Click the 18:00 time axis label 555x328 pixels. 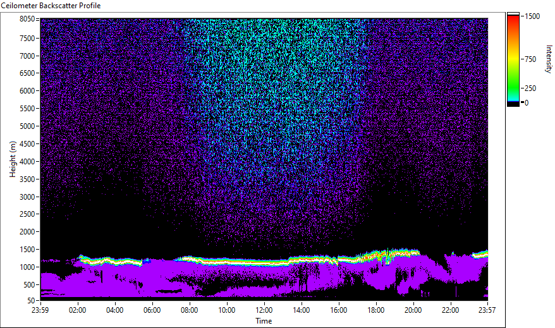pos(376,310)
